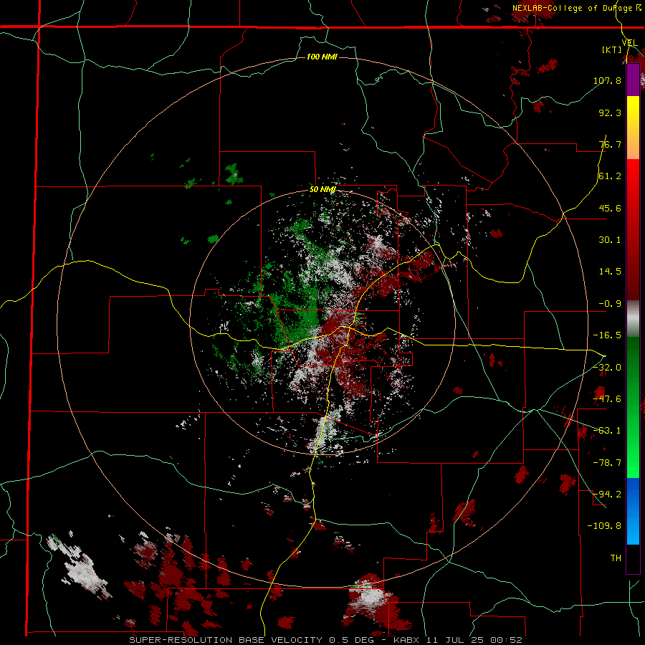
Task: Click the -94.2 velocity scale value
Action: [x=607, y=494]
